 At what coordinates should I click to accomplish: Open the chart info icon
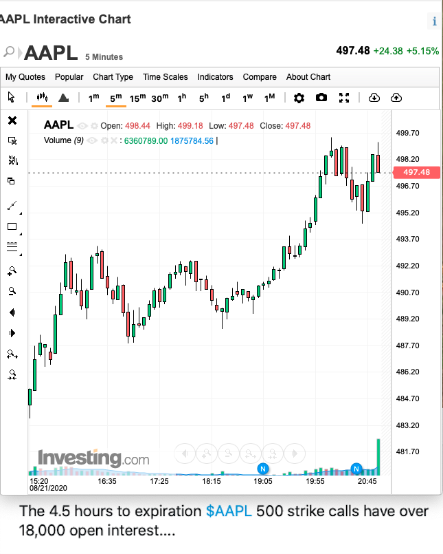pos(435,21)
